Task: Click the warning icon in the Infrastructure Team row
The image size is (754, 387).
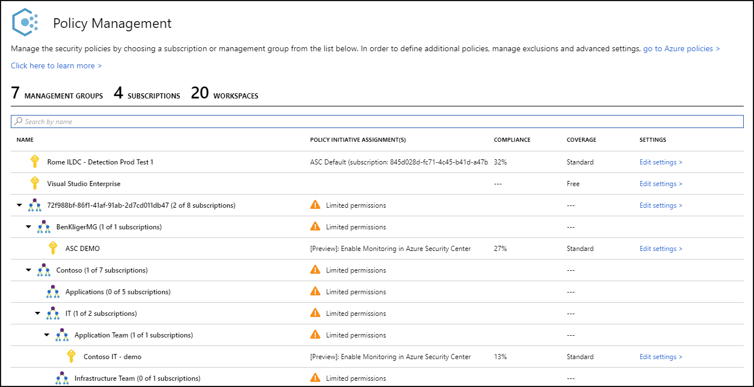Action: click(315, 378)
